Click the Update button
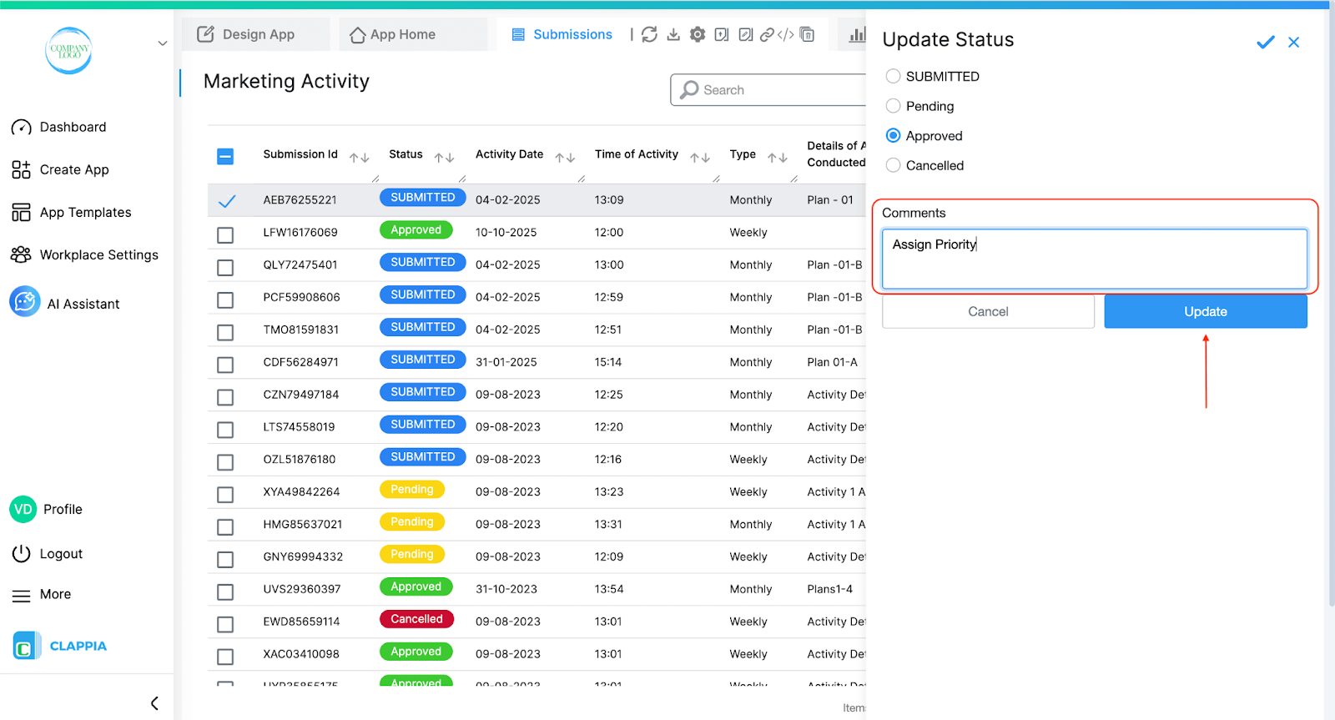1335x720 pixels. [1206, 311]
